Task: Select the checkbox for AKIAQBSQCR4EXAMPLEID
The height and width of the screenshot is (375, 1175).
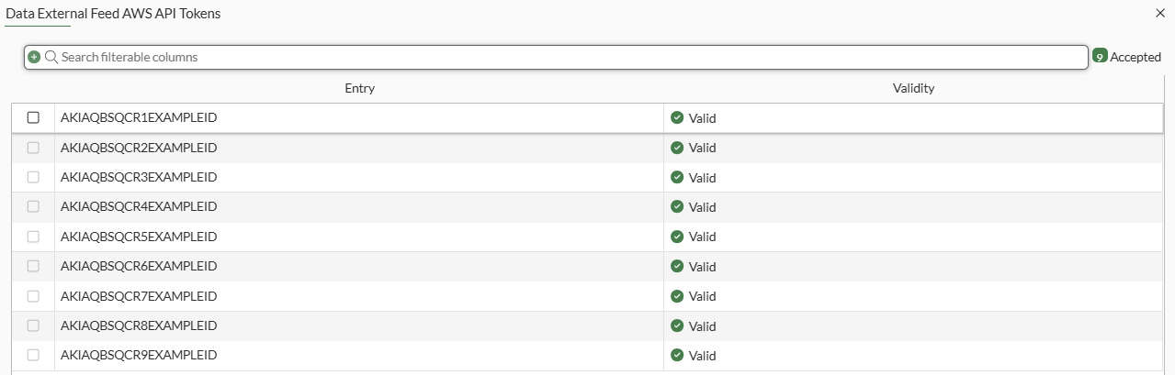Action: click(33, 206)
